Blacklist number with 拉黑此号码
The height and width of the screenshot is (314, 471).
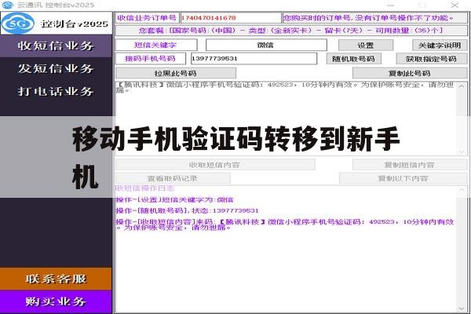coord(176,73)
